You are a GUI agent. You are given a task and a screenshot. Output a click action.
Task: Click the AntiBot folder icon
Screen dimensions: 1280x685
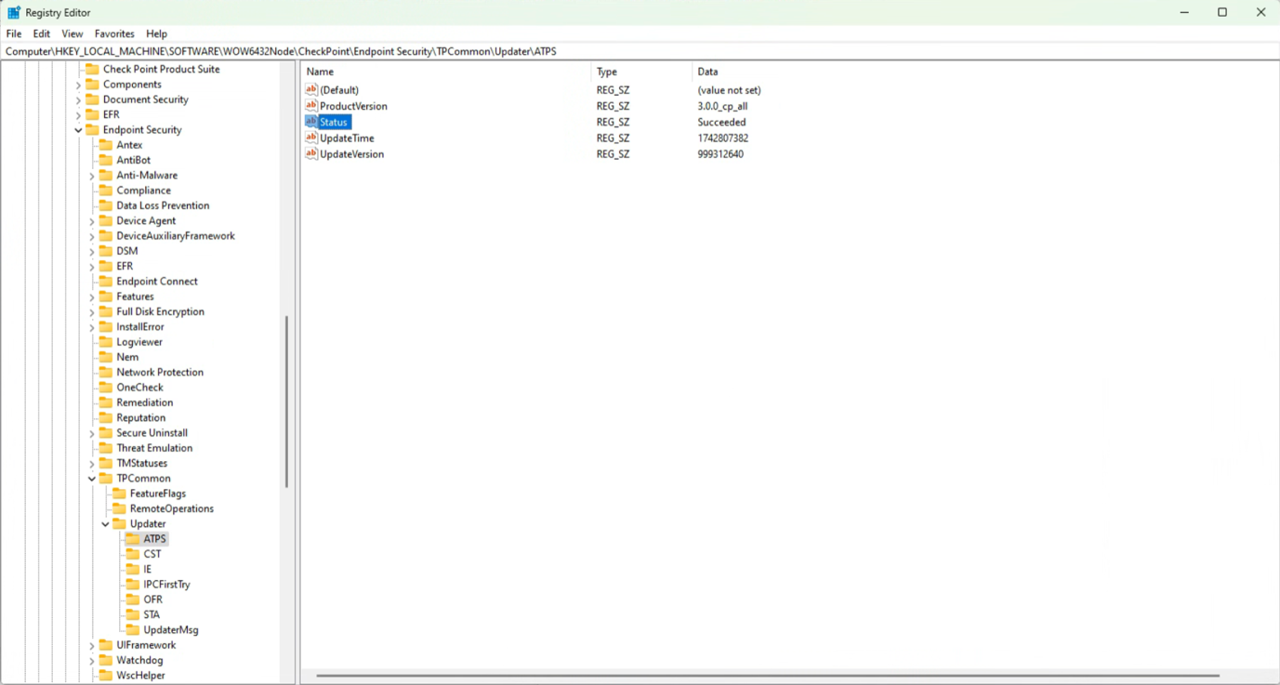coord(106,160)
